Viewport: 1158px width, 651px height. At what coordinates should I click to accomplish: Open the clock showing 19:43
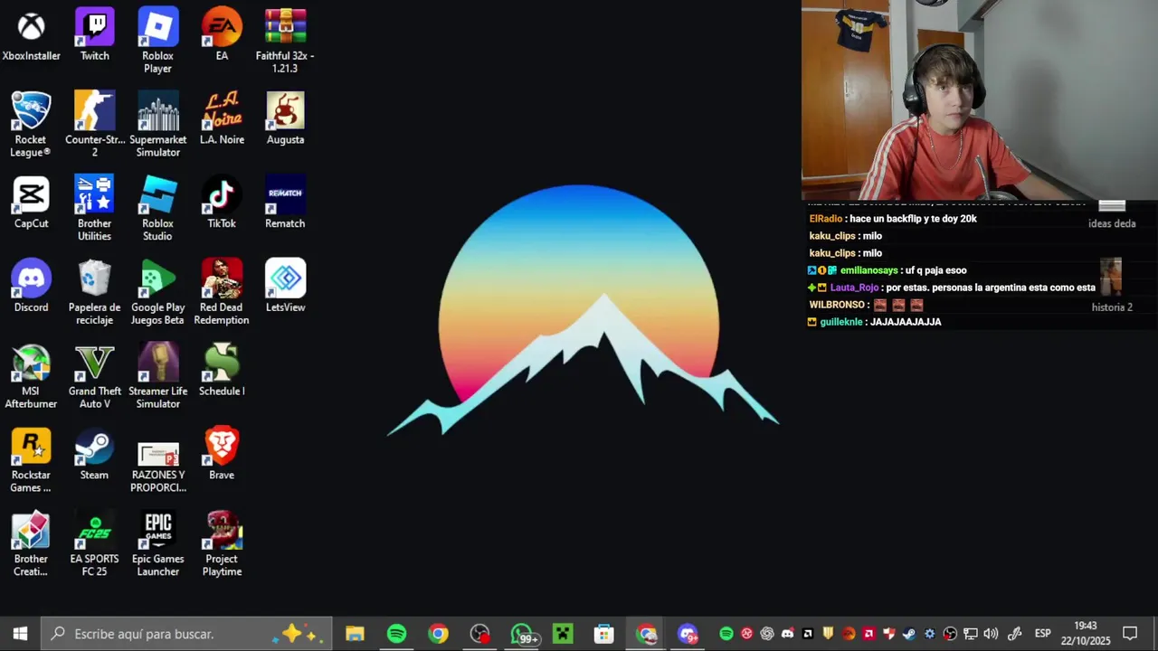(x=1086, y=634)
